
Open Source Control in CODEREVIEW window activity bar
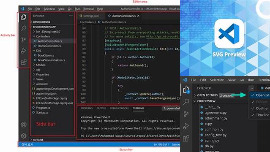click(186, 114)
